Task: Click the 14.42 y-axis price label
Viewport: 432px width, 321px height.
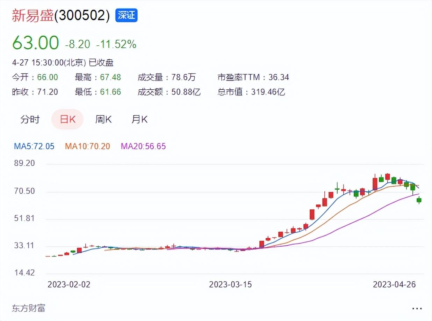Action: tap(24, 273)
